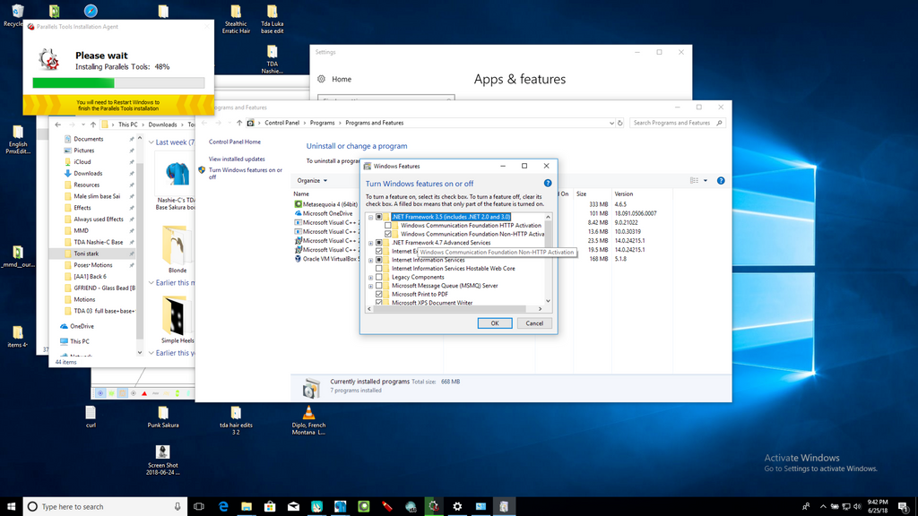Open the tda hair edits 3.2 desktop folder
The height and width of the screenshot is (516, 918).
pos(236,421)
